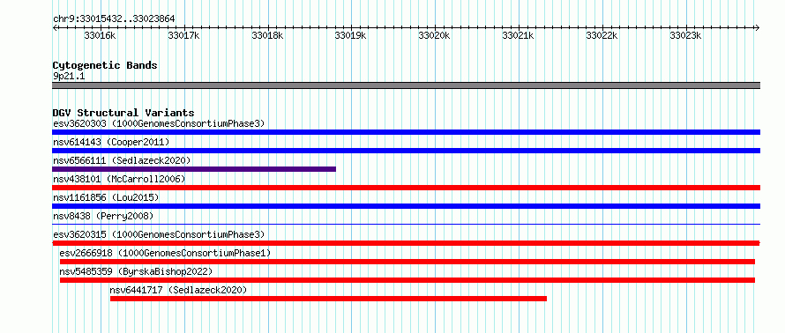The width and height of the screenshot is (785, 333).
Task: Click the esv3620303 variant label
Action: (158, 123)
